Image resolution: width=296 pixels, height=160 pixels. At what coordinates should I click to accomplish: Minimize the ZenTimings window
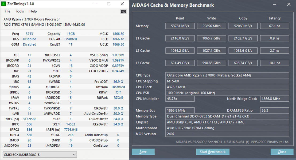[95, 4]
